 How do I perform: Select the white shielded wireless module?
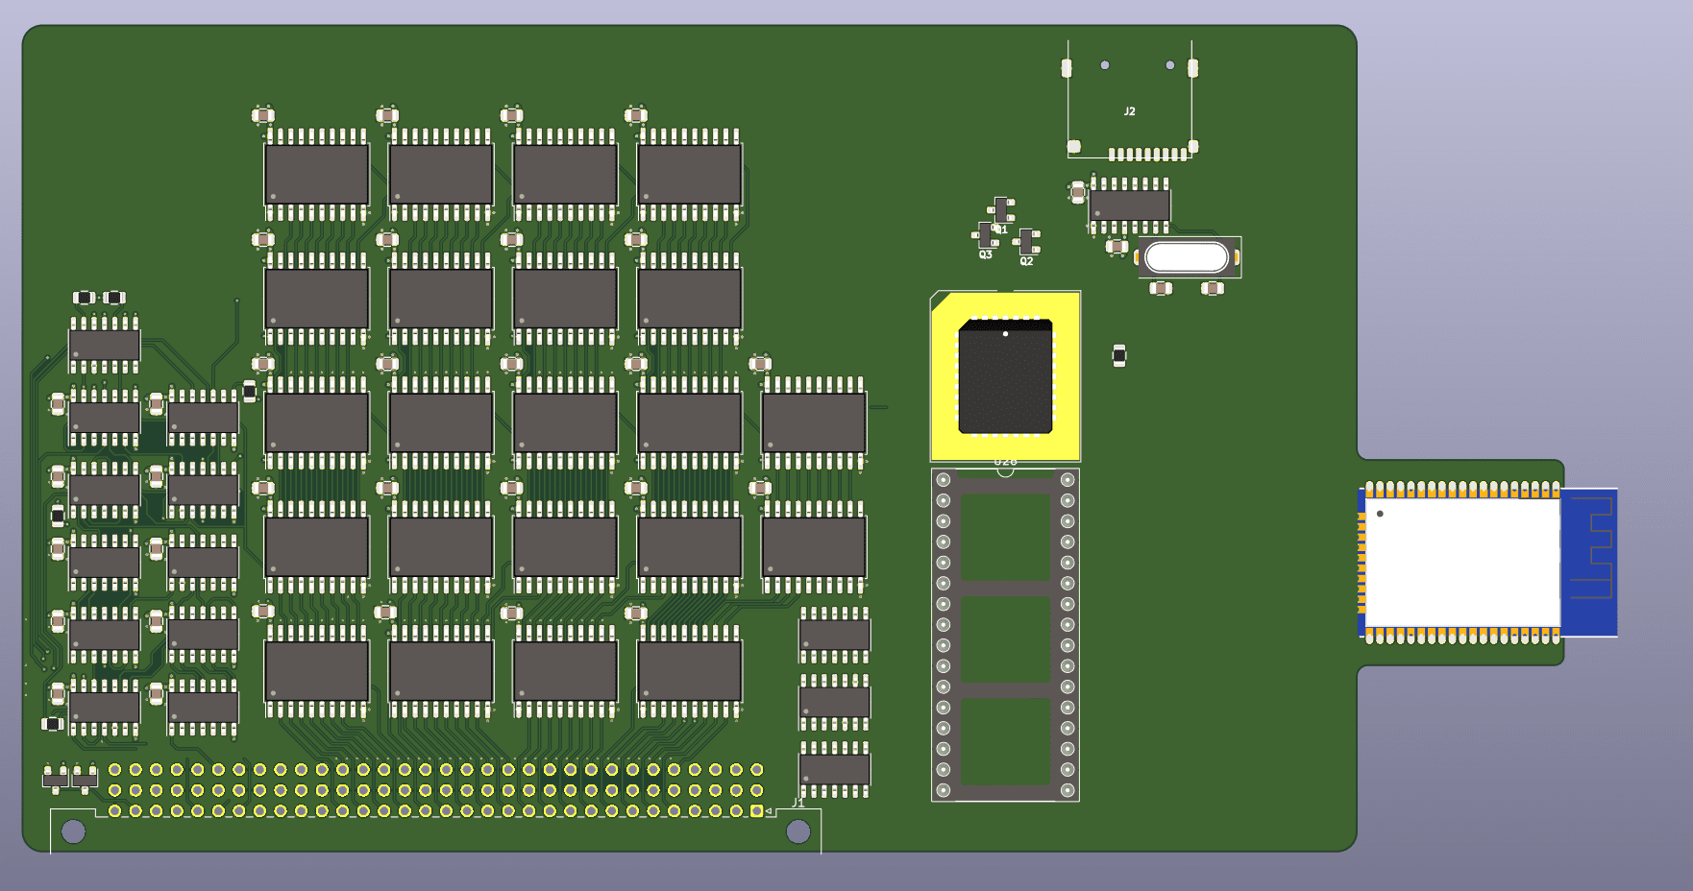point(1462,563)
